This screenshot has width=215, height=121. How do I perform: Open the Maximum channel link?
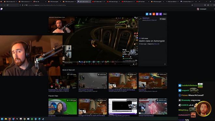(x=146, y=18)
